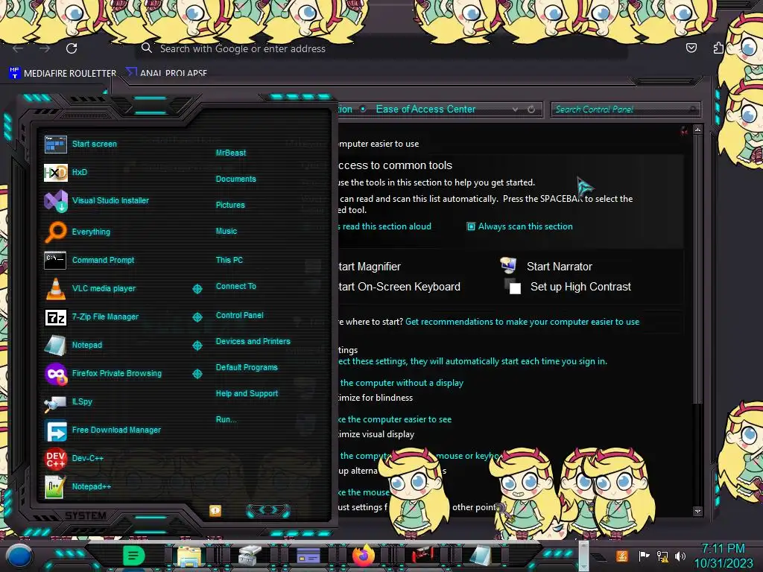Toggle Always scan this section checkbox
Image resolution: width=763 pixels, height=572 pixels.
pos(471,226)
